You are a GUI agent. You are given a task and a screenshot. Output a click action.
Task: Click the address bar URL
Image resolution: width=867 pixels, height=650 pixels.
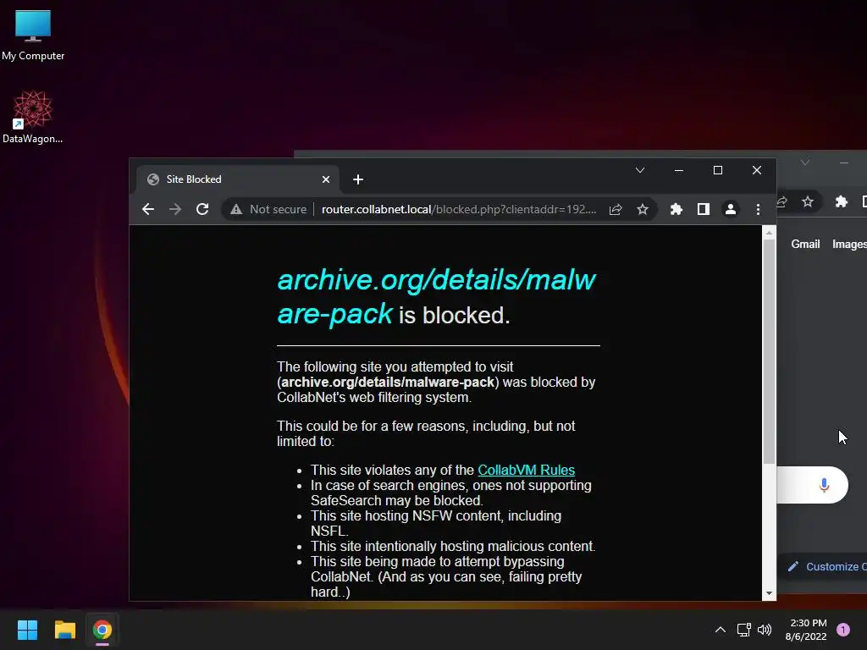pos(458,209)
